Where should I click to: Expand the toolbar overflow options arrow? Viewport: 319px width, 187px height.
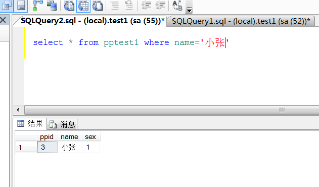pyautogui.click(x=189, y=10)
